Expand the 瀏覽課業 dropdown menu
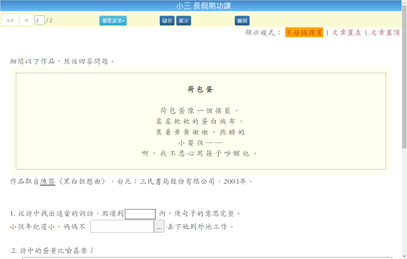 [113, 20]
